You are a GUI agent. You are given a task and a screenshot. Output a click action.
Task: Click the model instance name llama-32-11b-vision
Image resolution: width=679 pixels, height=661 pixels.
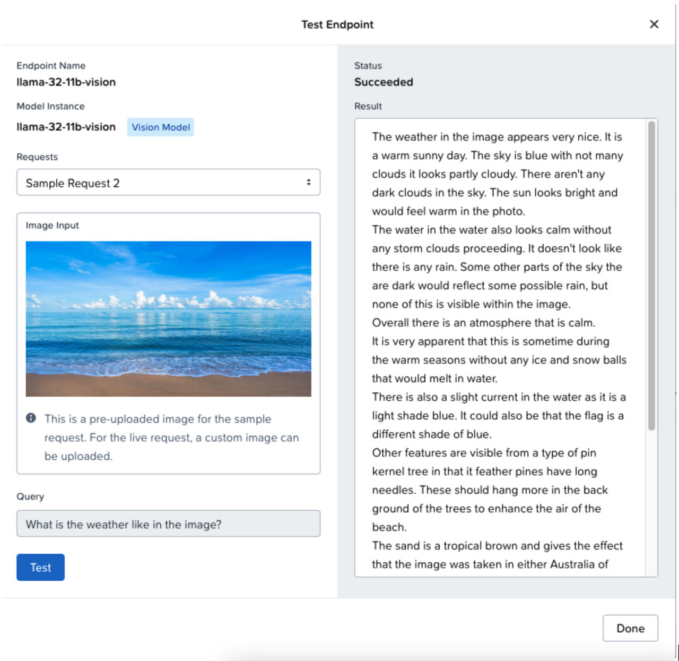click(66, 127)
